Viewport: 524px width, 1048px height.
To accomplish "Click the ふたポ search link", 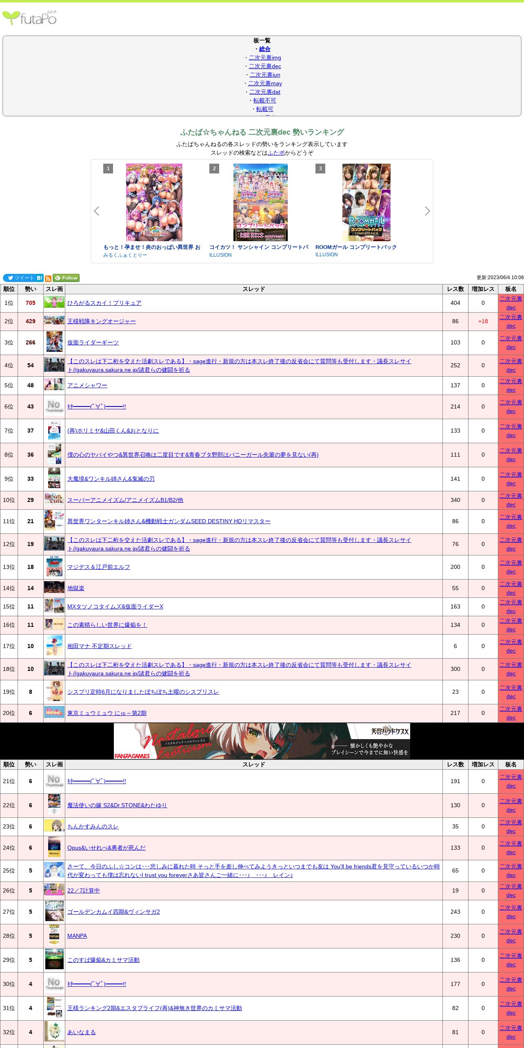I will tap(276, 153).
